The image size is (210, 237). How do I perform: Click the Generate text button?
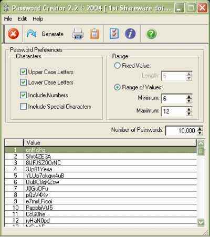pos(52,34)
